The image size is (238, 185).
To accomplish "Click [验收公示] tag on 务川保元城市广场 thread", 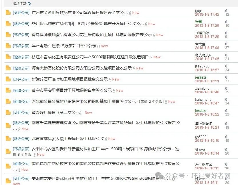I will tap(21, 24).
